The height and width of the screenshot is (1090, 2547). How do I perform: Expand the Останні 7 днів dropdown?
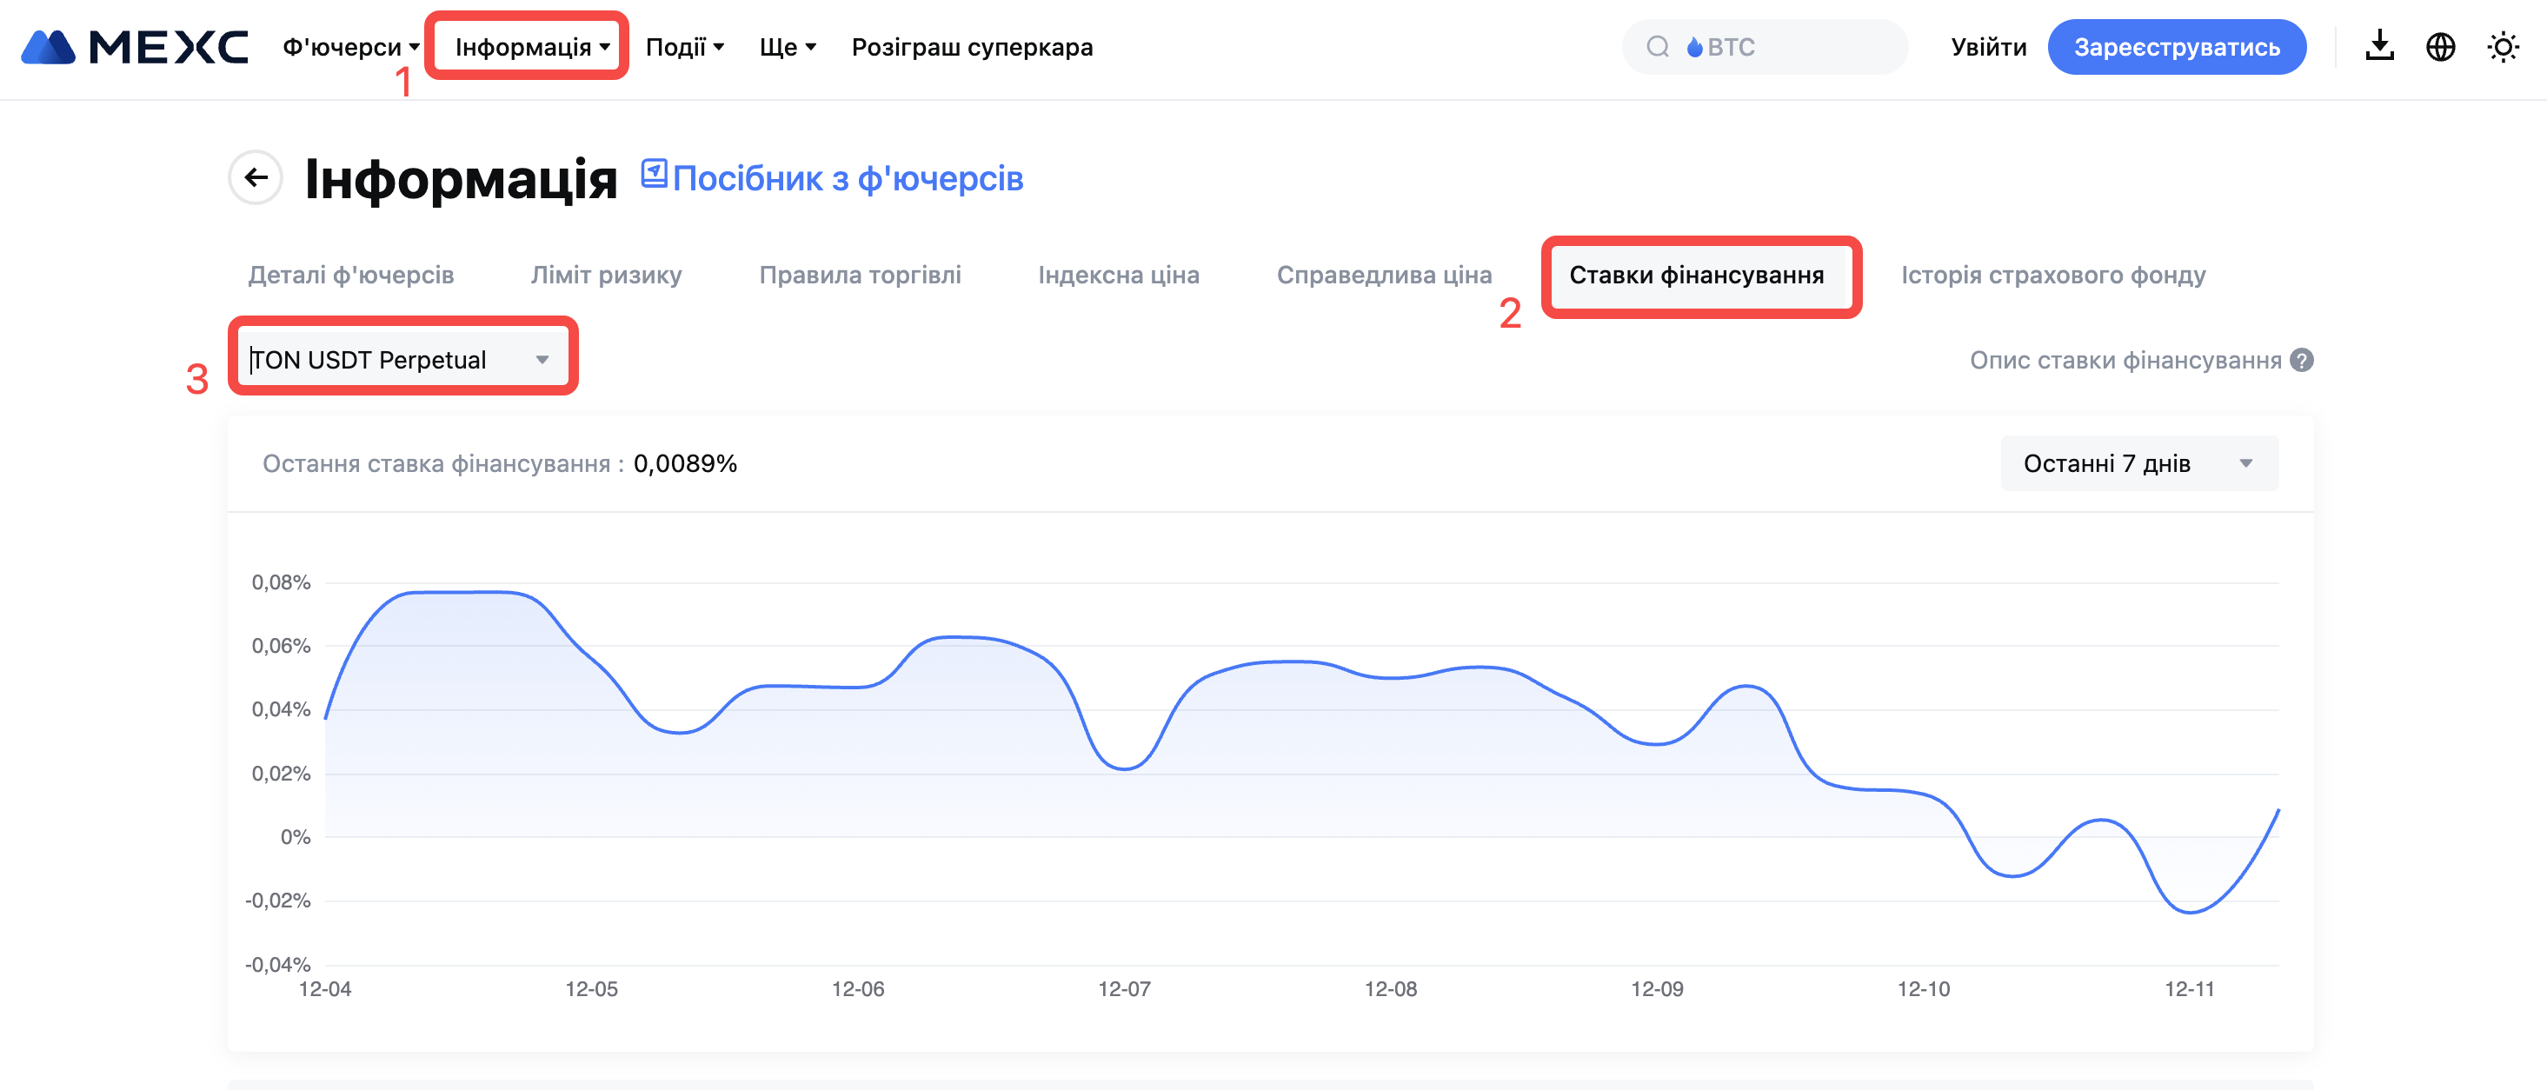2138,463
